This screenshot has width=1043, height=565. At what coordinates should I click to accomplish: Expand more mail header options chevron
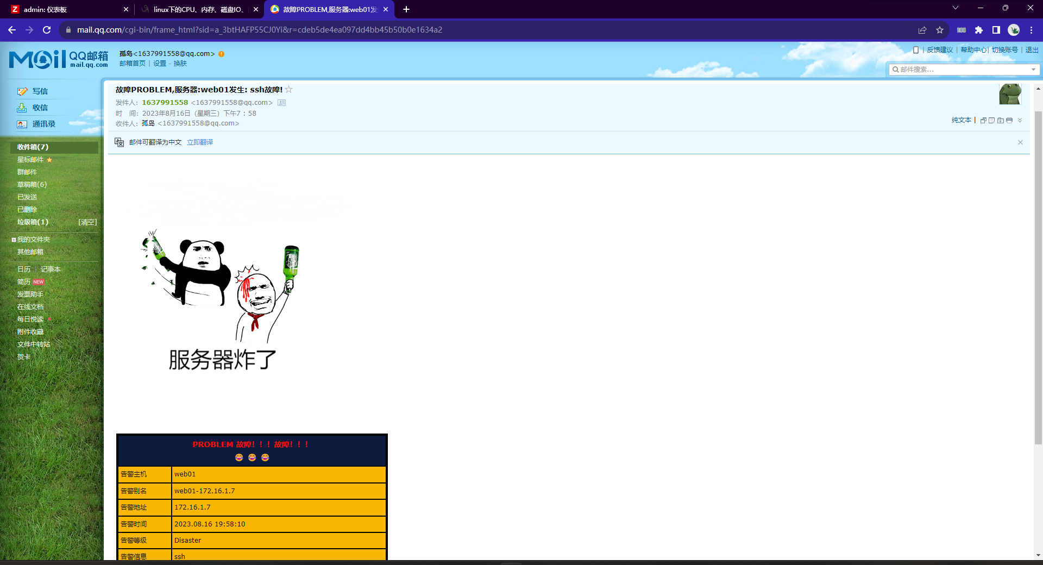1020,121
